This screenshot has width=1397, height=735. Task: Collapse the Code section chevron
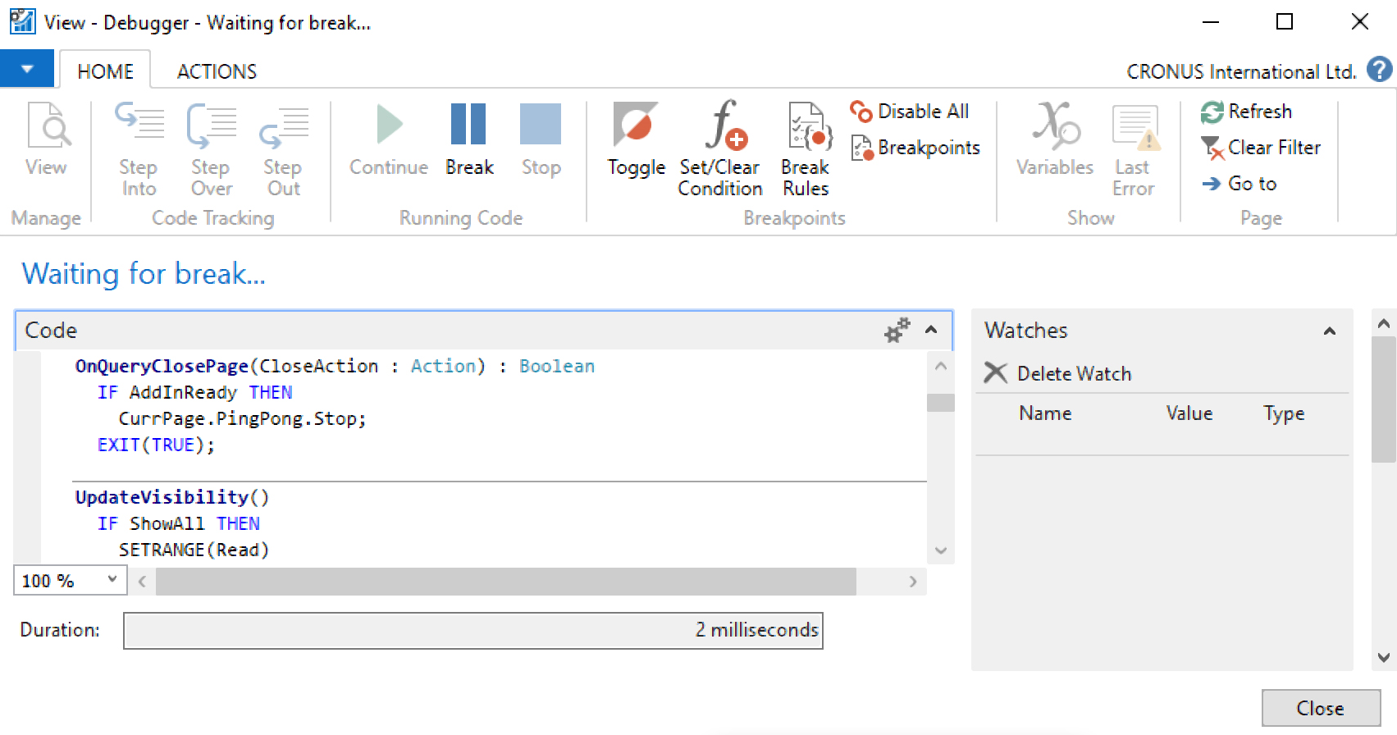point(931,330)
